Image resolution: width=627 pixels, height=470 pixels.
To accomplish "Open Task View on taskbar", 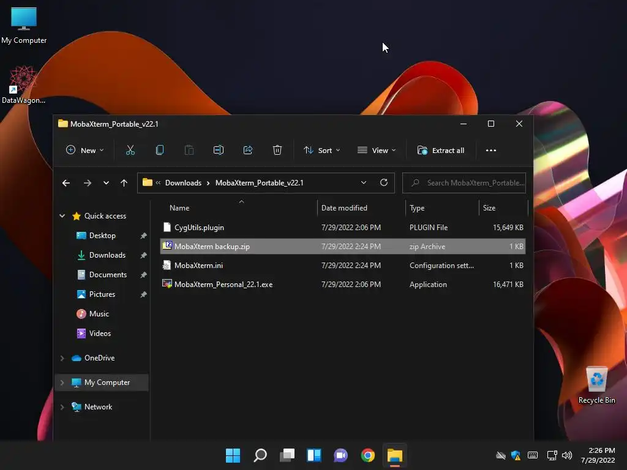I will [287, 455].
